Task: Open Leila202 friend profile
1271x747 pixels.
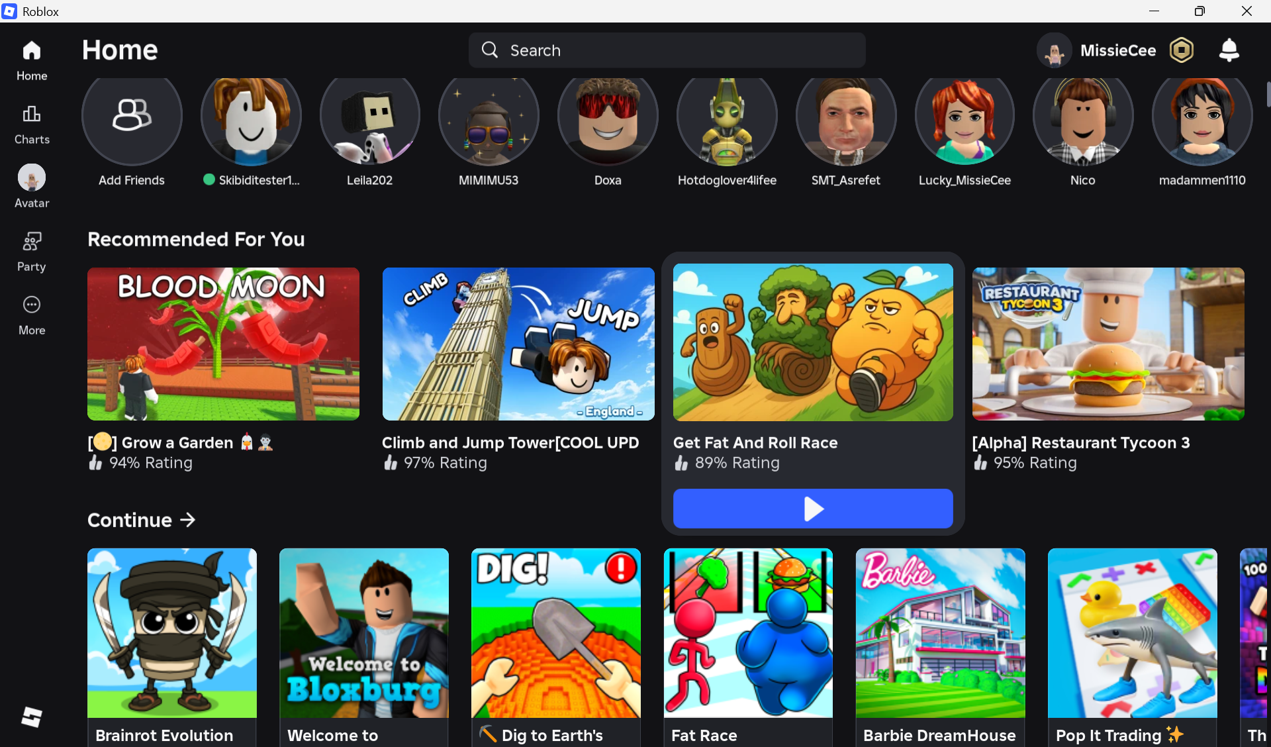Action: 369,118
